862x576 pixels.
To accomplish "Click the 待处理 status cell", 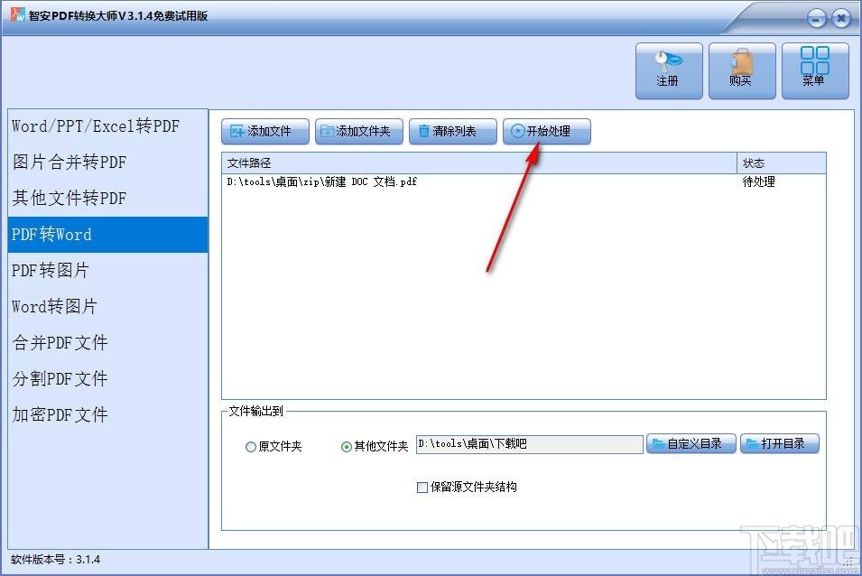I will point(758,182).
